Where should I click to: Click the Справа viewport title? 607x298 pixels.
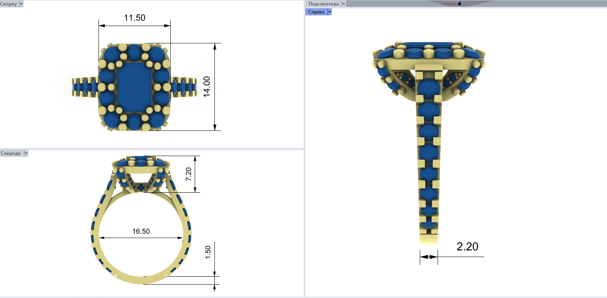tap(316, 12)
